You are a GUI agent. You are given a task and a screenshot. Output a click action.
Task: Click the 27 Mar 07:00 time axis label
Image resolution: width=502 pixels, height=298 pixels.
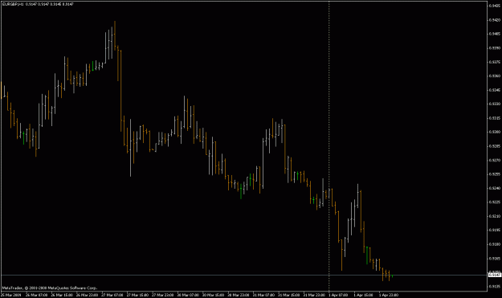coord(112,295)
